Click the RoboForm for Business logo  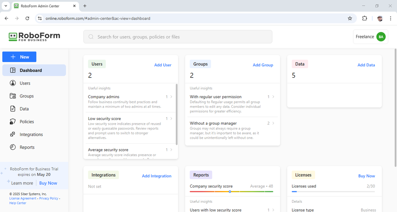pyautogui.click(x=35, y=36)
